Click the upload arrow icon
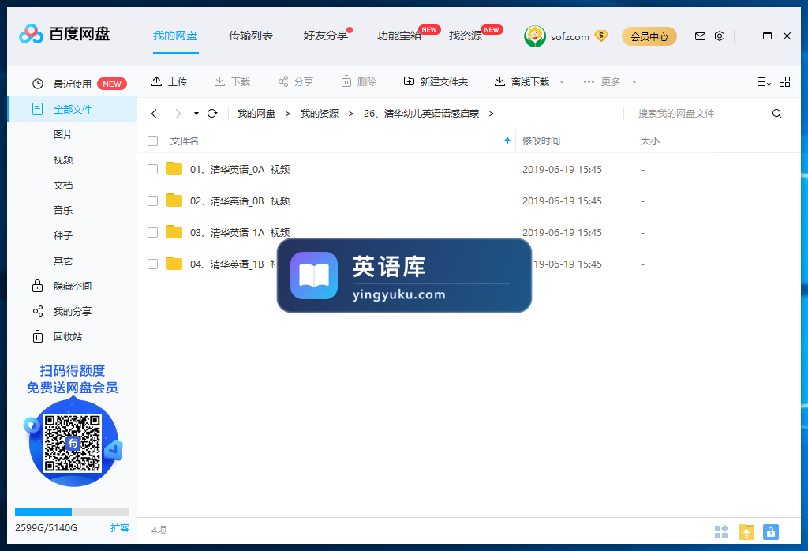The width and height of the screenshot is (808, 551). coord(157,81)
